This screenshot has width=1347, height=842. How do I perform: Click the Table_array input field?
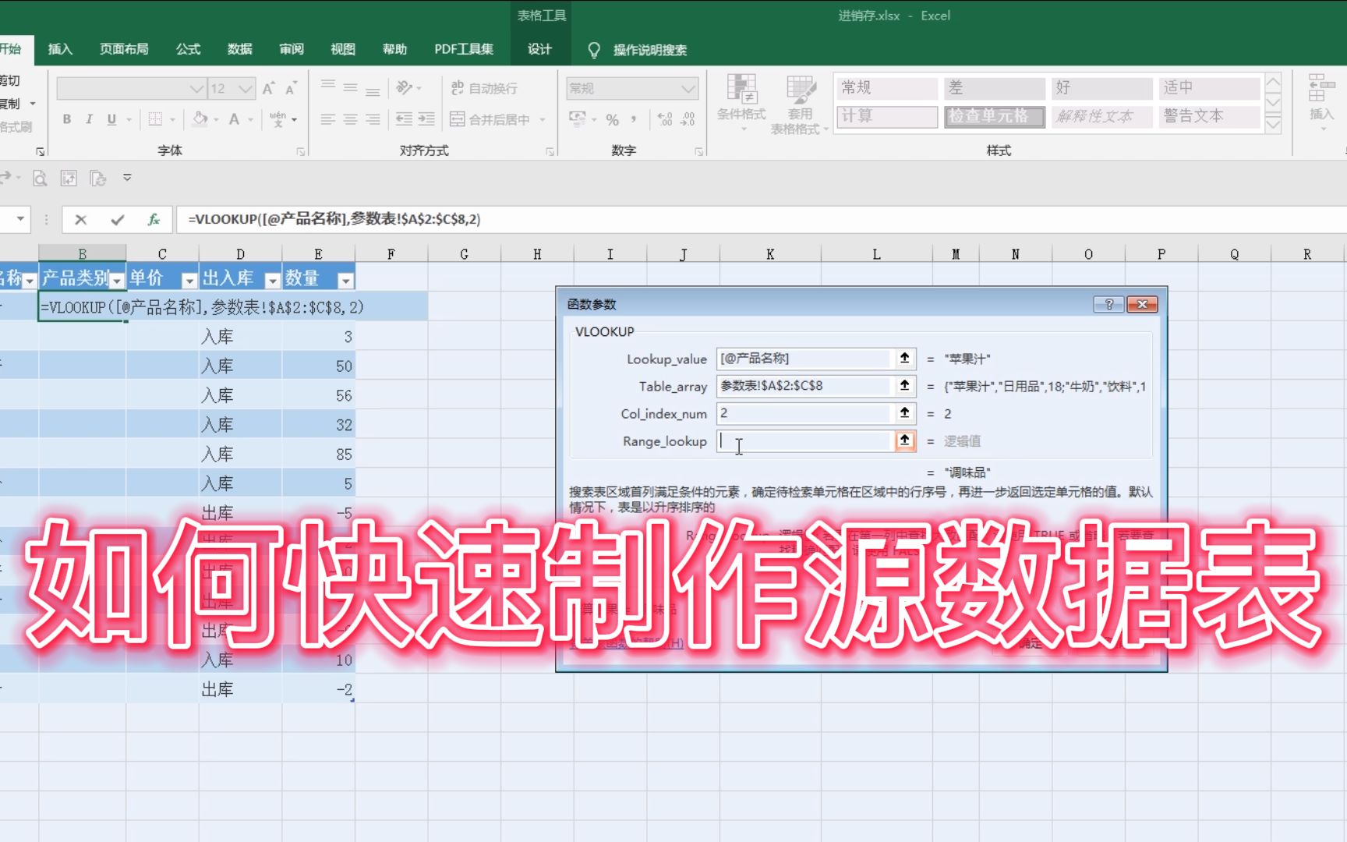point(803,386)
